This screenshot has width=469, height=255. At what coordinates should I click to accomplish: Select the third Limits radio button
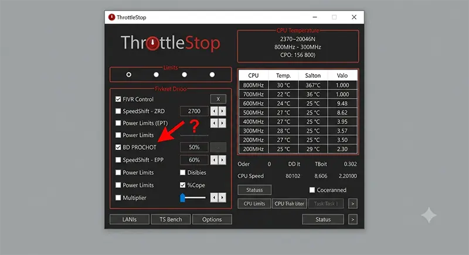184,74
